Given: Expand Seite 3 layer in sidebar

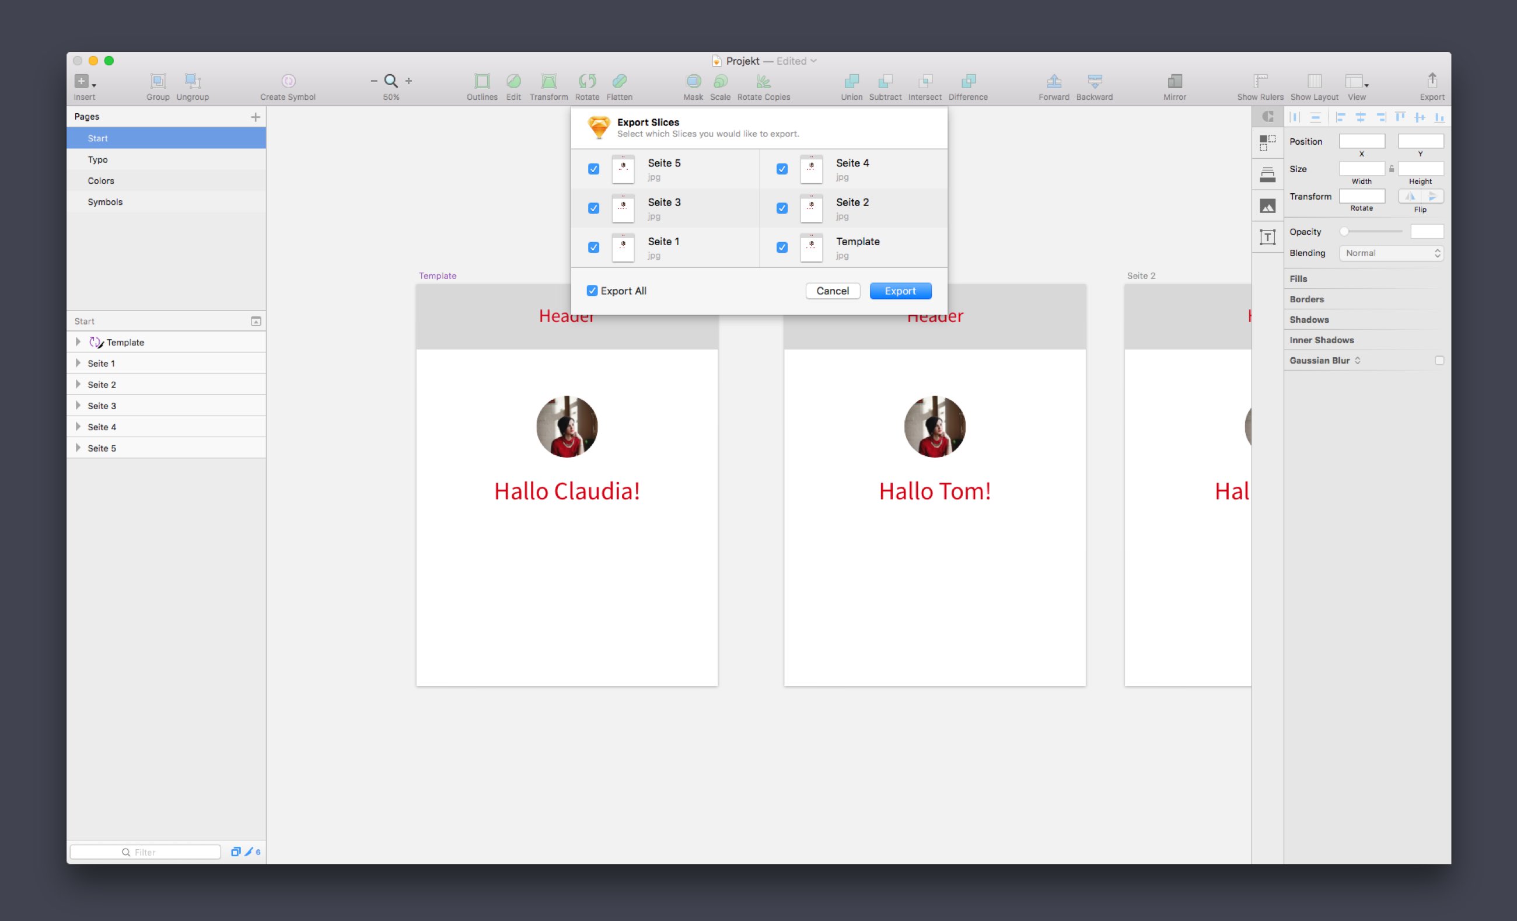Looking at the screenshot, I should pos(77,405).
